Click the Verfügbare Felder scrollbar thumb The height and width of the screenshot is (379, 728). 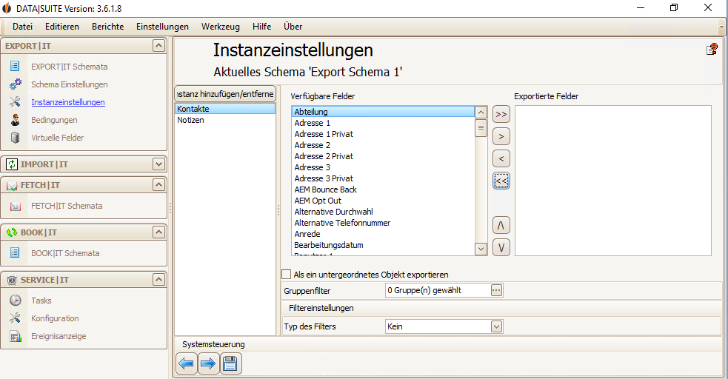pos(481,128)
